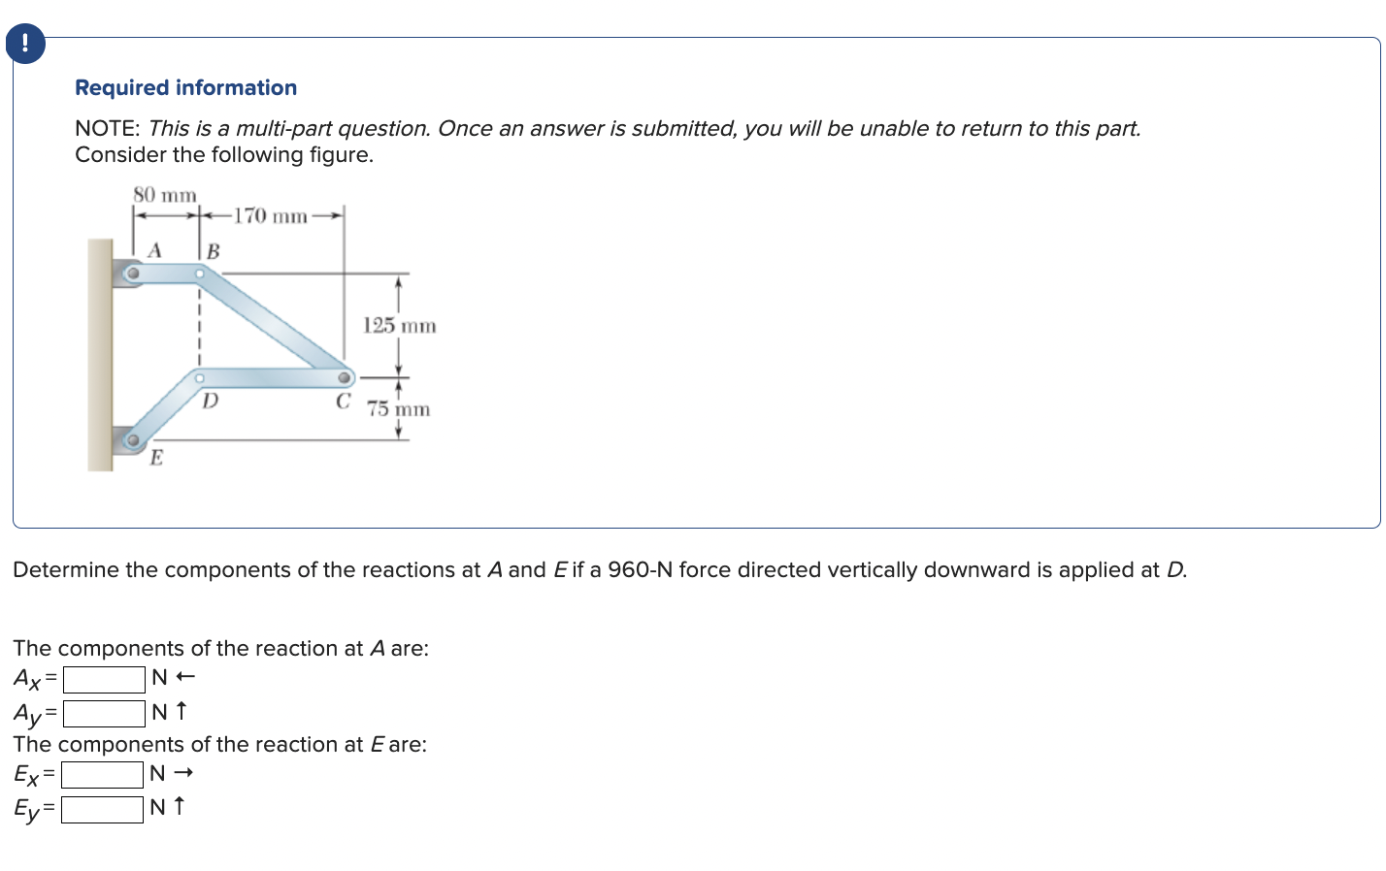The image size is (1386, 871).
Task: Click the wall support graphic in the figure
Action: click(x=98, y=354)
